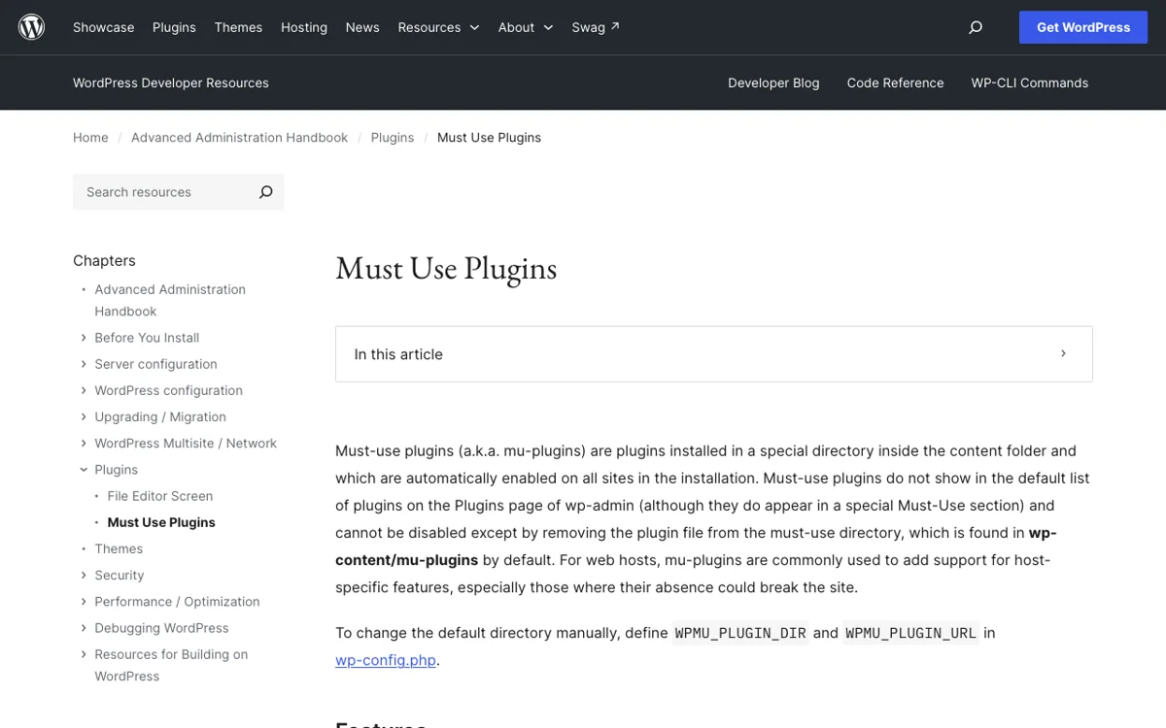The image size is (1166, 728).
Task: Open the Security chapter link
Action: pos(120,575)
